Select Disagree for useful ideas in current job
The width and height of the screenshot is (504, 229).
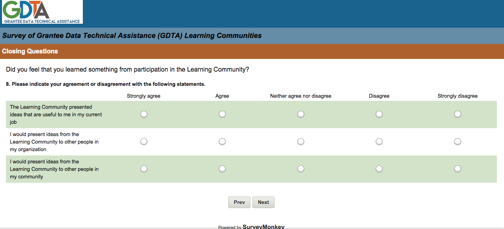coord(379,114)
